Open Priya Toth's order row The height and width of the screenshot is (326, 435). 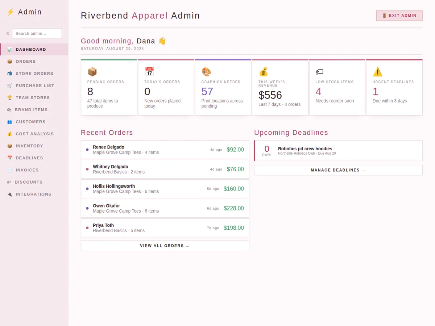click(x=165, y=228)
